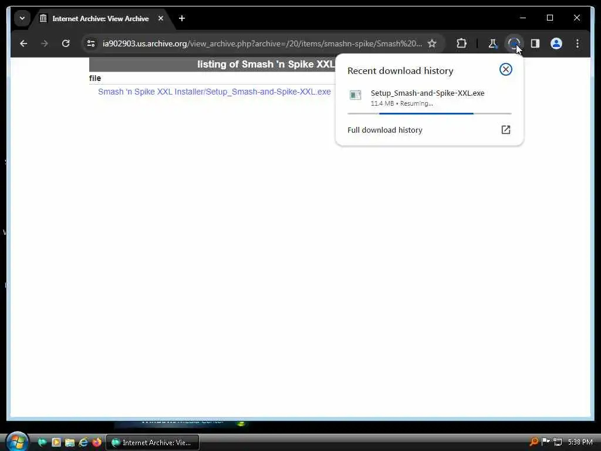Image resolution: width=601 pixels, height=451 pixels.
Task: Click the 5:38 PM clock
Action: (x=580, y=442)
